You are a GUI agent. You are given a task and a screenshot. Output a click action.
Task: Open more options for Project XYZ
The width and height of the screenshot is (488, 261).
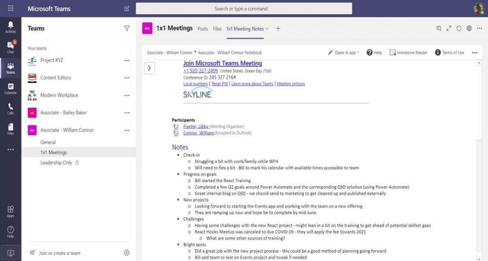pos(127,60)
